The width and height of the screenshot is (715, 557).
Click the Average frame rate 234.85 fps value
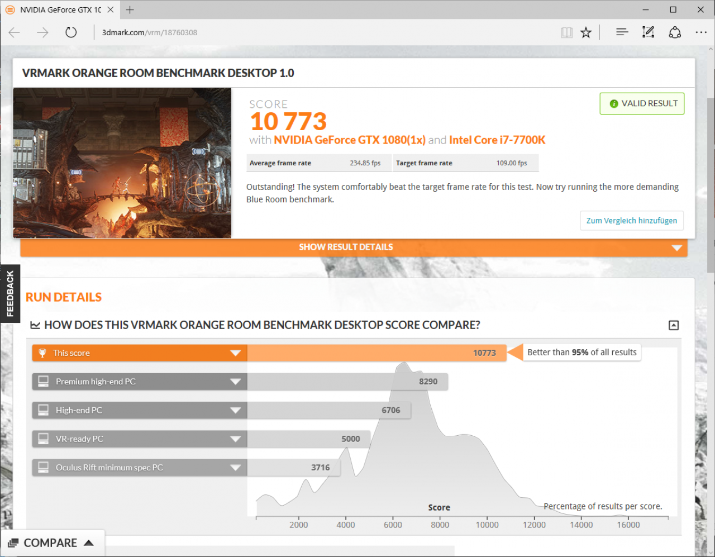(x=365, y=163)
